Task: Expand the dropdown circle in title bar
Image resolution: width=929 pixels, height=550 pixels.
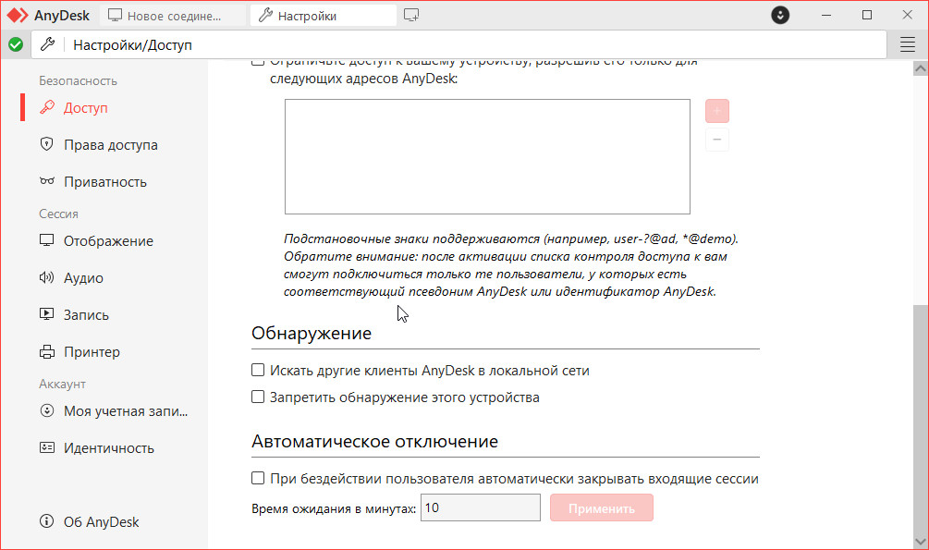Action: coord(781,16)
